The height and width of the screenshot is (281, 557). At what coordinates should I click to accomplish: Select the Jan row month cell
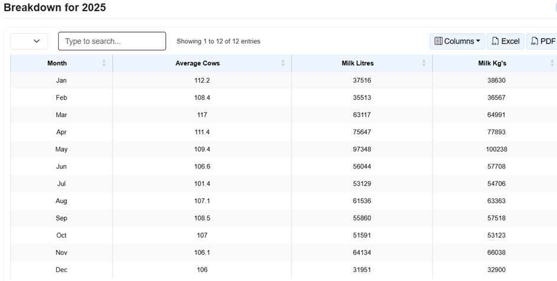[x=61, y=80]
